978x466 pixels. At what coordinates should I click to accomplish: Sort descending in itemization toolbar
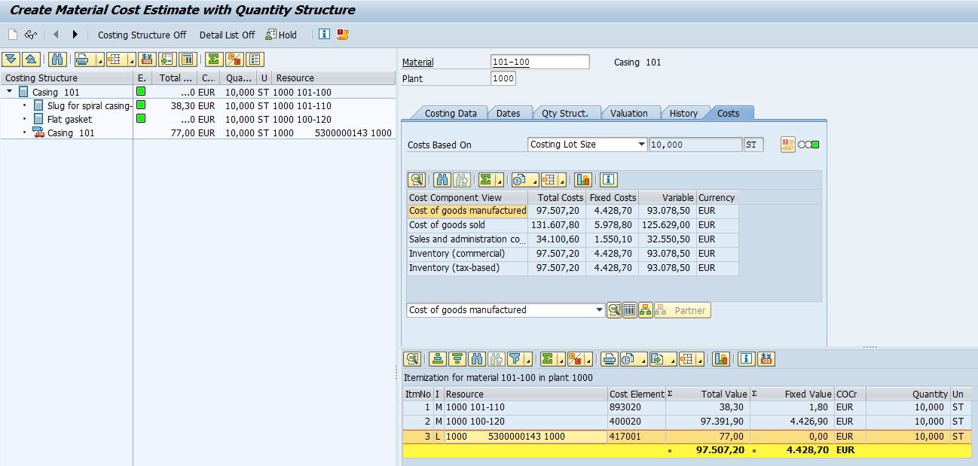(457, 359)
